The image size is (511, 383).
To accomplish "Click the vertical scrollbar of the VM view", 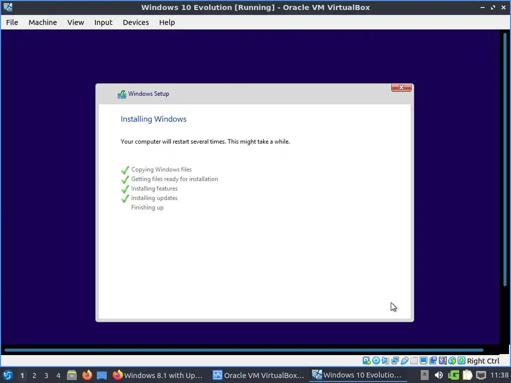I will 505,159.
